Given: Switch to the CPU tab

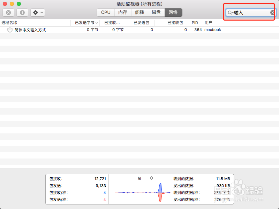Looking at the screenshot, I should (x=106, y=13).
